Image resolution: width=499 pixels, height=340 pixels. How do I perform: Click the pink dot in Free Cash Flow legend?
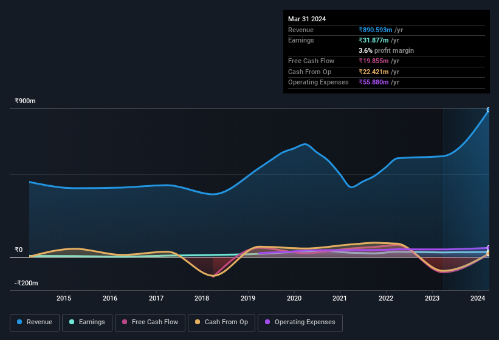(x=125, y=322)
